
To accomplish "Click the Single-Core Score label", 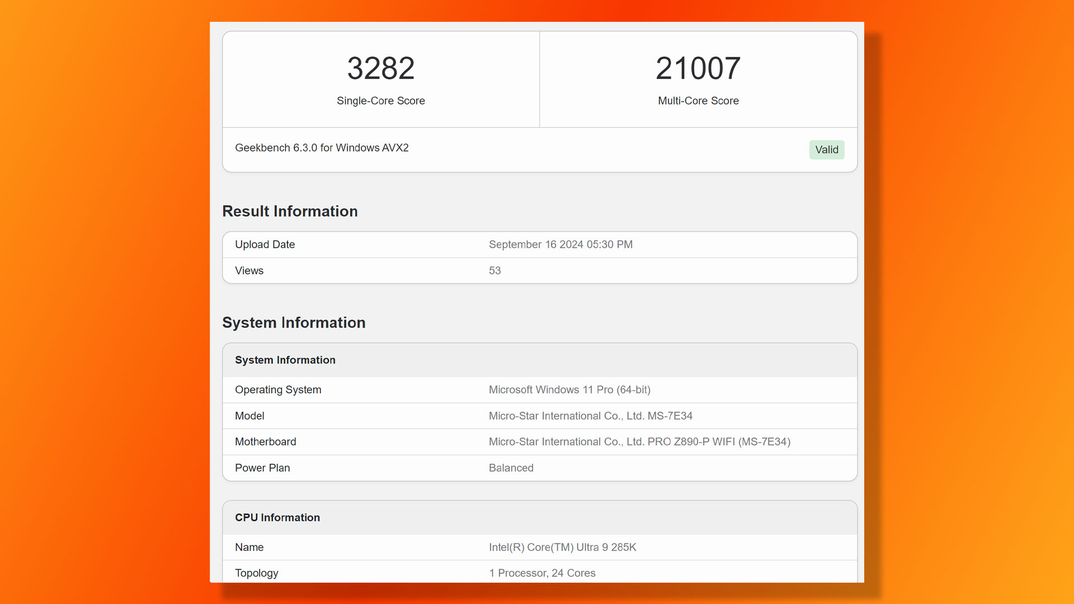I will pos(381,101).
